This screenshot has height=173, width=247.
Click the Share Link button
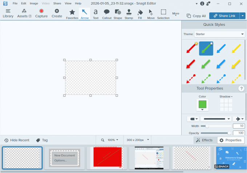pyautogui.click(x=224, y=16)
